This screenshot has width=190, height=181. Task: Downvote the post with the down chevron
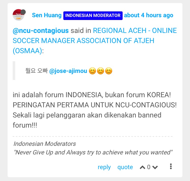point(155,167)
